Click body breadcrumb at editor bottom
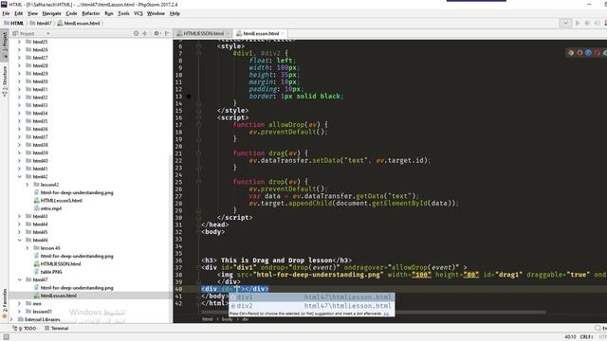The width and height of the screenshot is (607, 341). tap(228, 319)
